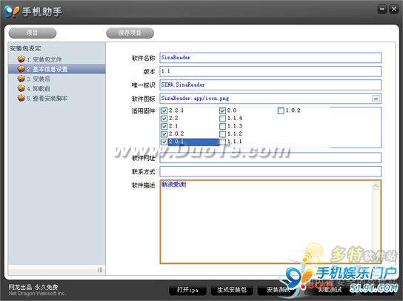
Task: Click the 软件名称 field containing SinaReader
Action: [270, 58]
